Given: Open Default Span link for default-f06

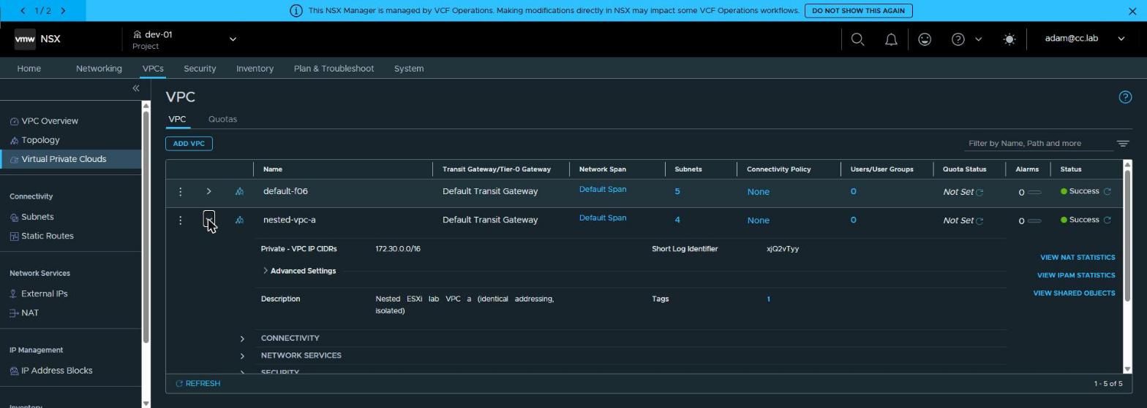Looking at the screenshot, I should tap(603, 190).
